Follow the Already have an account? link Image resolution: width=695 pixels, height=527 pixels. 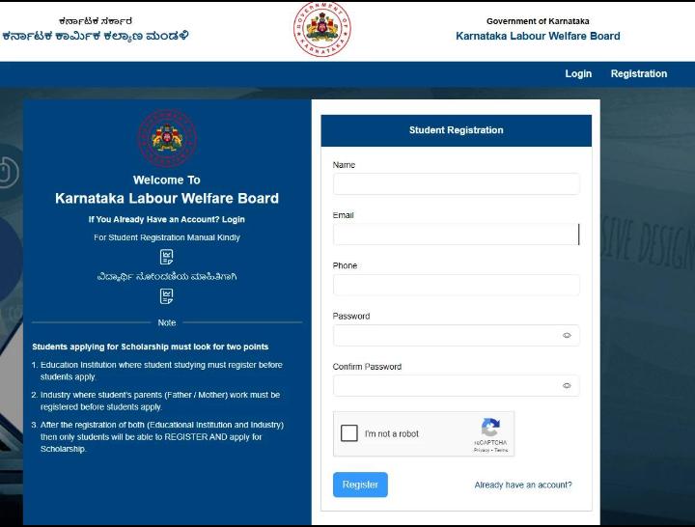pyautogui.click(x=523, y=485)
